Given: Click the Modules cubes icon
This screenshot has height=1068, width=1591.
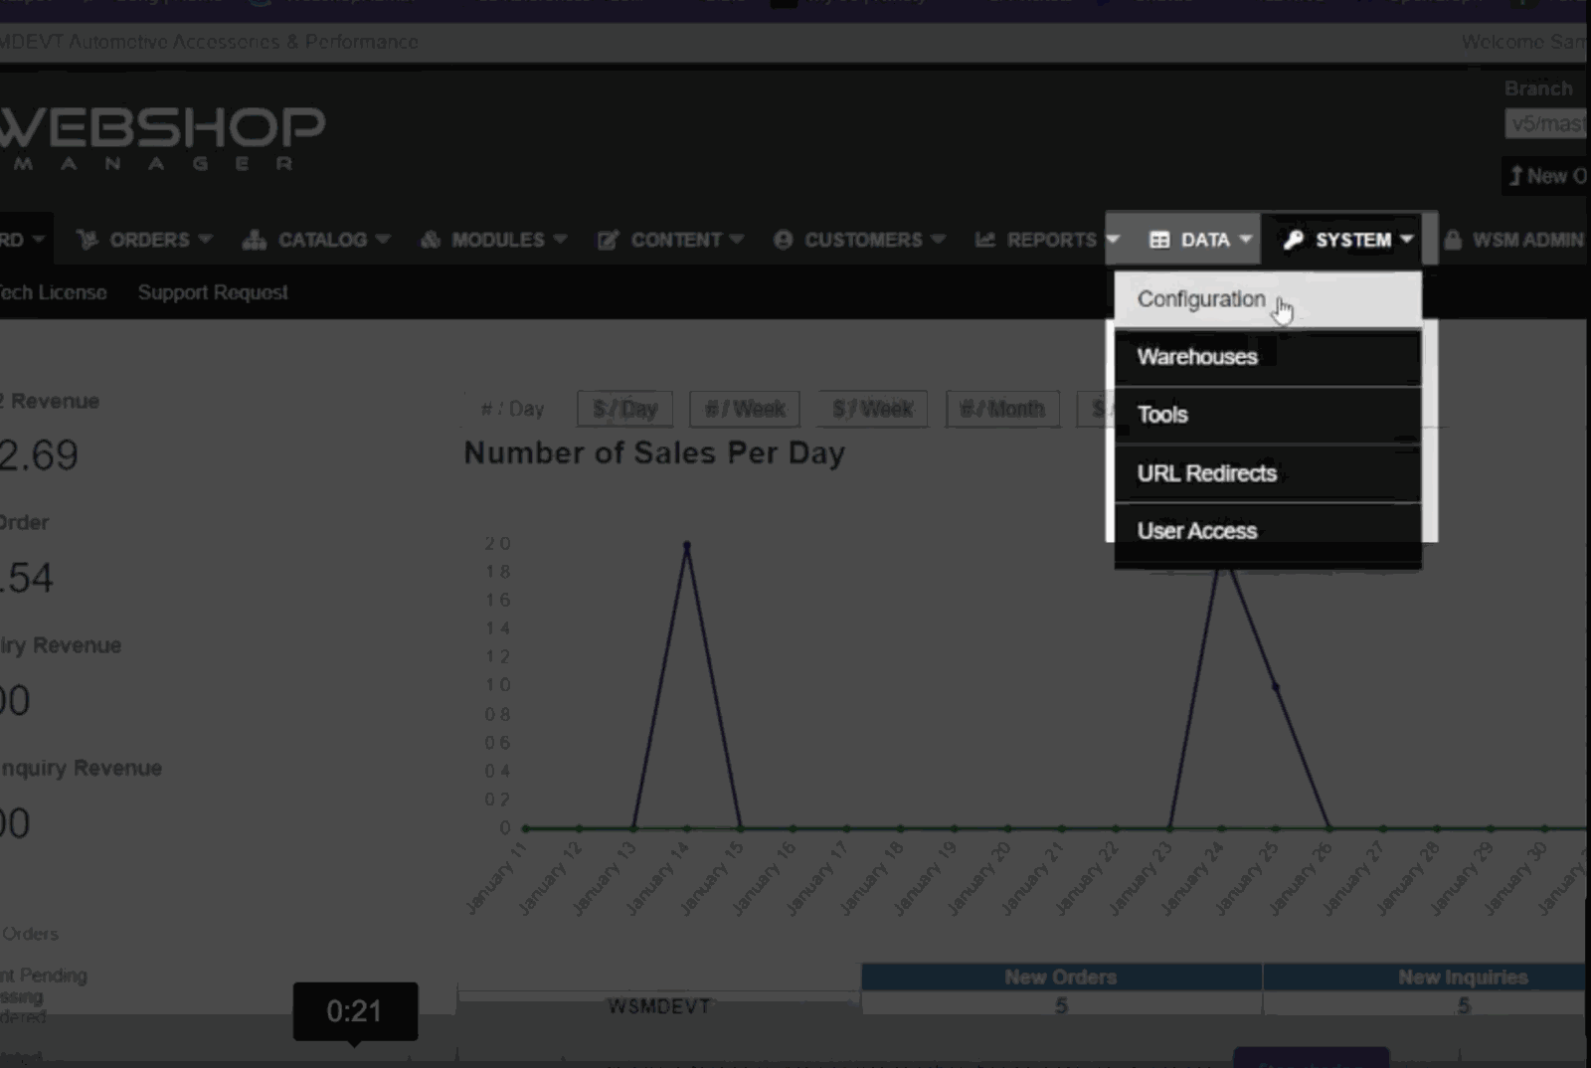Looking at the screenshot, I should 430,240.
